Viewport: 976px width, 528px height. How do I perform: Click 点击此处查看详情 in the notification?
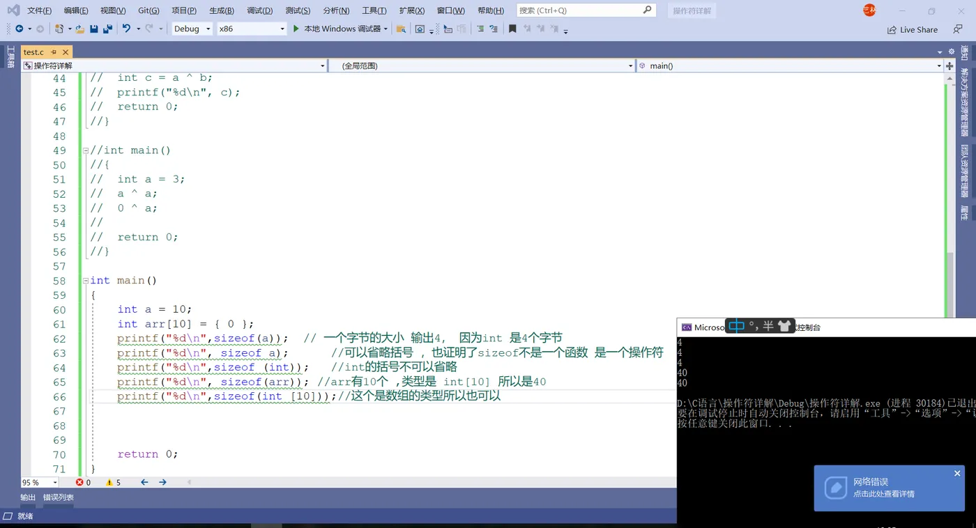point(884,494)
